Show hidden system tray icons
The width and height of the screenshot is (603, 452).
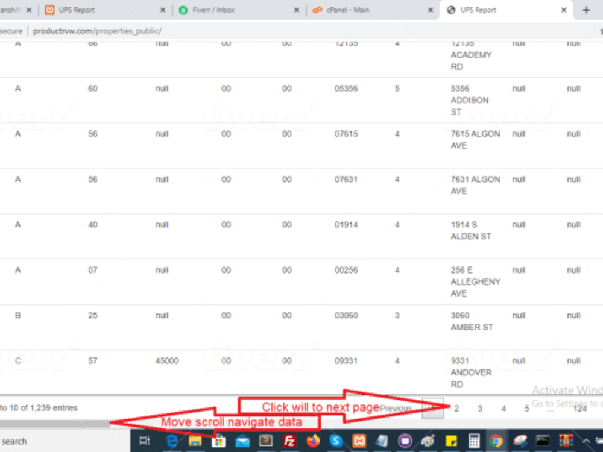click(586, 441)
